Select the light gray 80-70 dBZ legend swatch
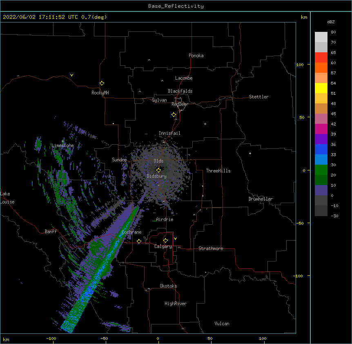This screenshot has height=344, width=352. [x=321, y=37]
